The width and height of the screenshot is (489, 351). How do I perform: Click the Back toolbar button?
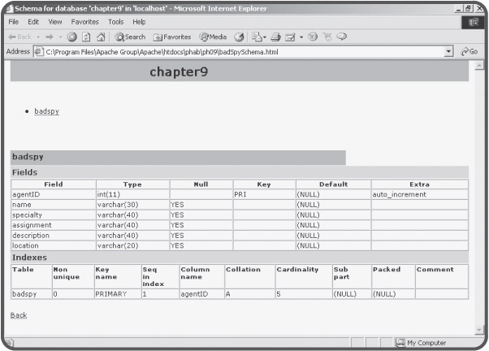[20, 37]
